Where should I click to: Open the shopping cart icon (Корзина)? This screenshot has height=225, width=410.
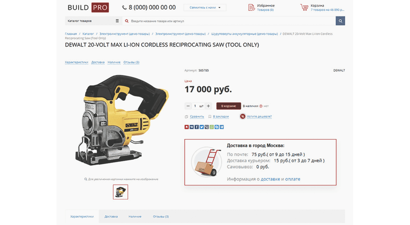click(304, 7)
